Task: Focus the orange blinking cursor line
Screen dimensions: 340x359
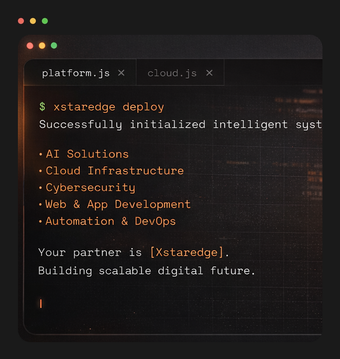Action: click(x=41, y=304)
